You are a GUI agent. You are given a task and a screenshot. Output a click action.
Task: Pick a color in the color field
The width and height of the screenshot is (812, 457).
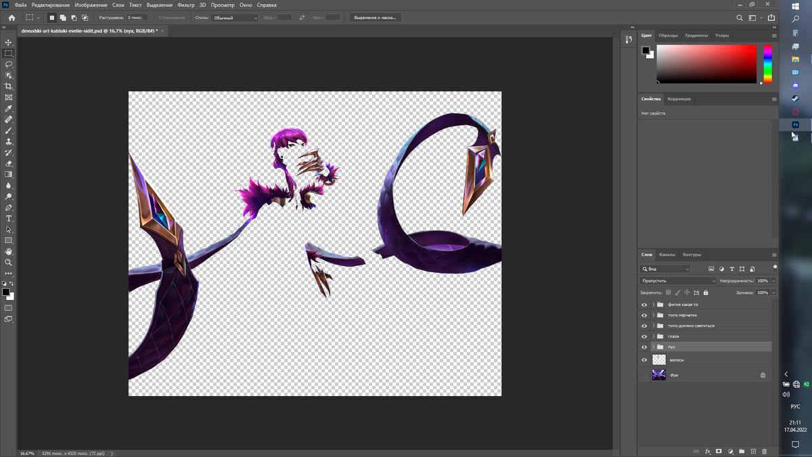(x=706, y=64)
